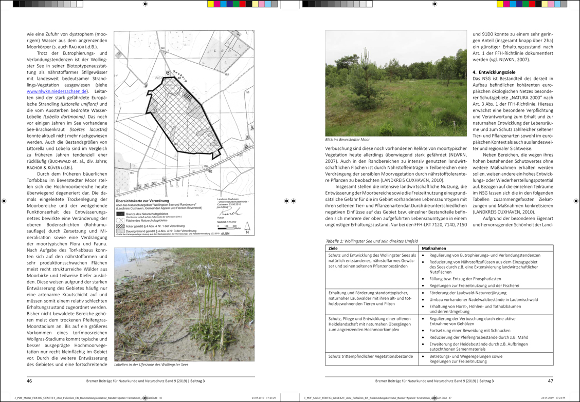Click the cyan swatch above page 47
The image size is (580, 402).
coord(513,4)
